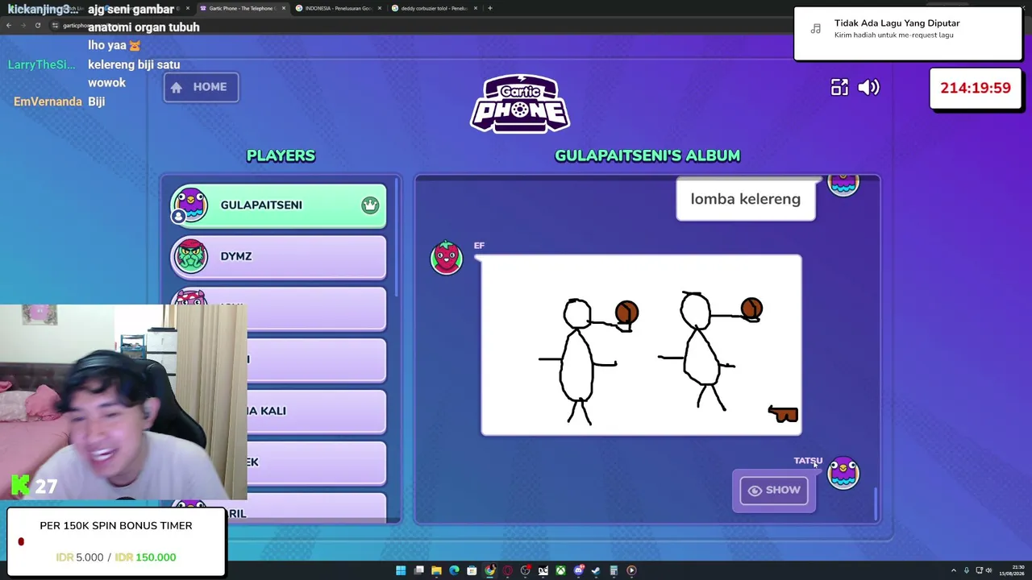This screenshot has width=1032, height=580.
Task: Click the 214:19:59 countdown timer
Action: point(976,88)
